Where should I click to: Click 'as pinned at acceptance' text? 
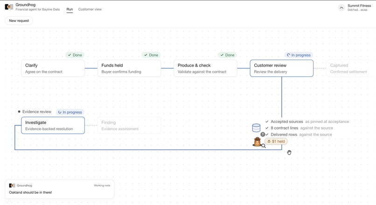pos(327,122)
